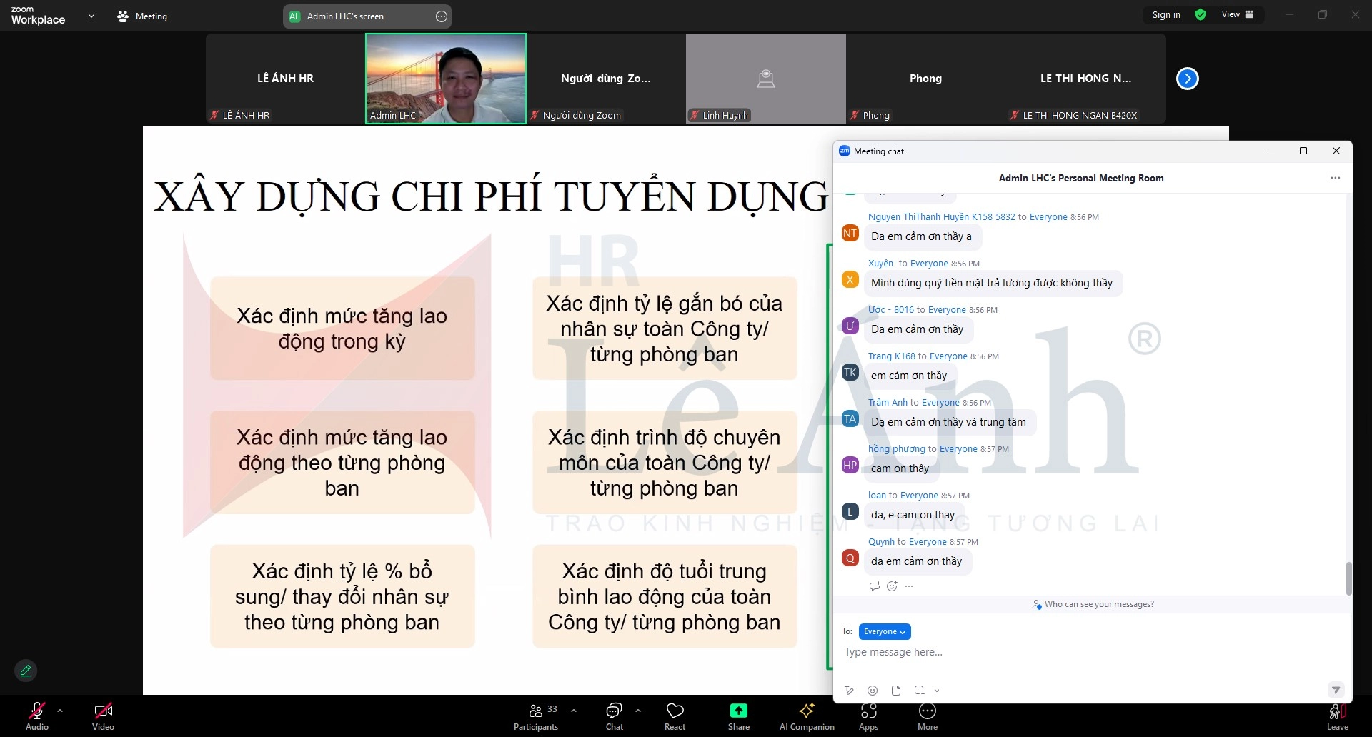Expand the Everyone recipient dropdown
Image resolution: width=1372 pixels, height=737 pixels.
coord(884,631)
